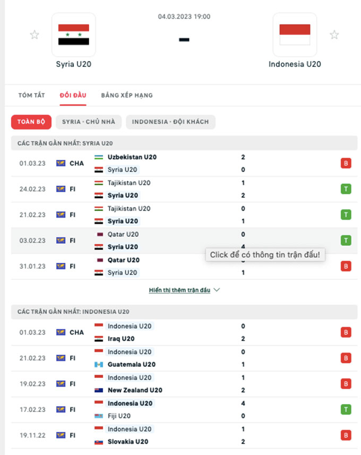This screenshot has height=455, width=361.
Task: Filter by Indonesia - Đội Khách
Action: pyautogui.click(x=170, y=122)
